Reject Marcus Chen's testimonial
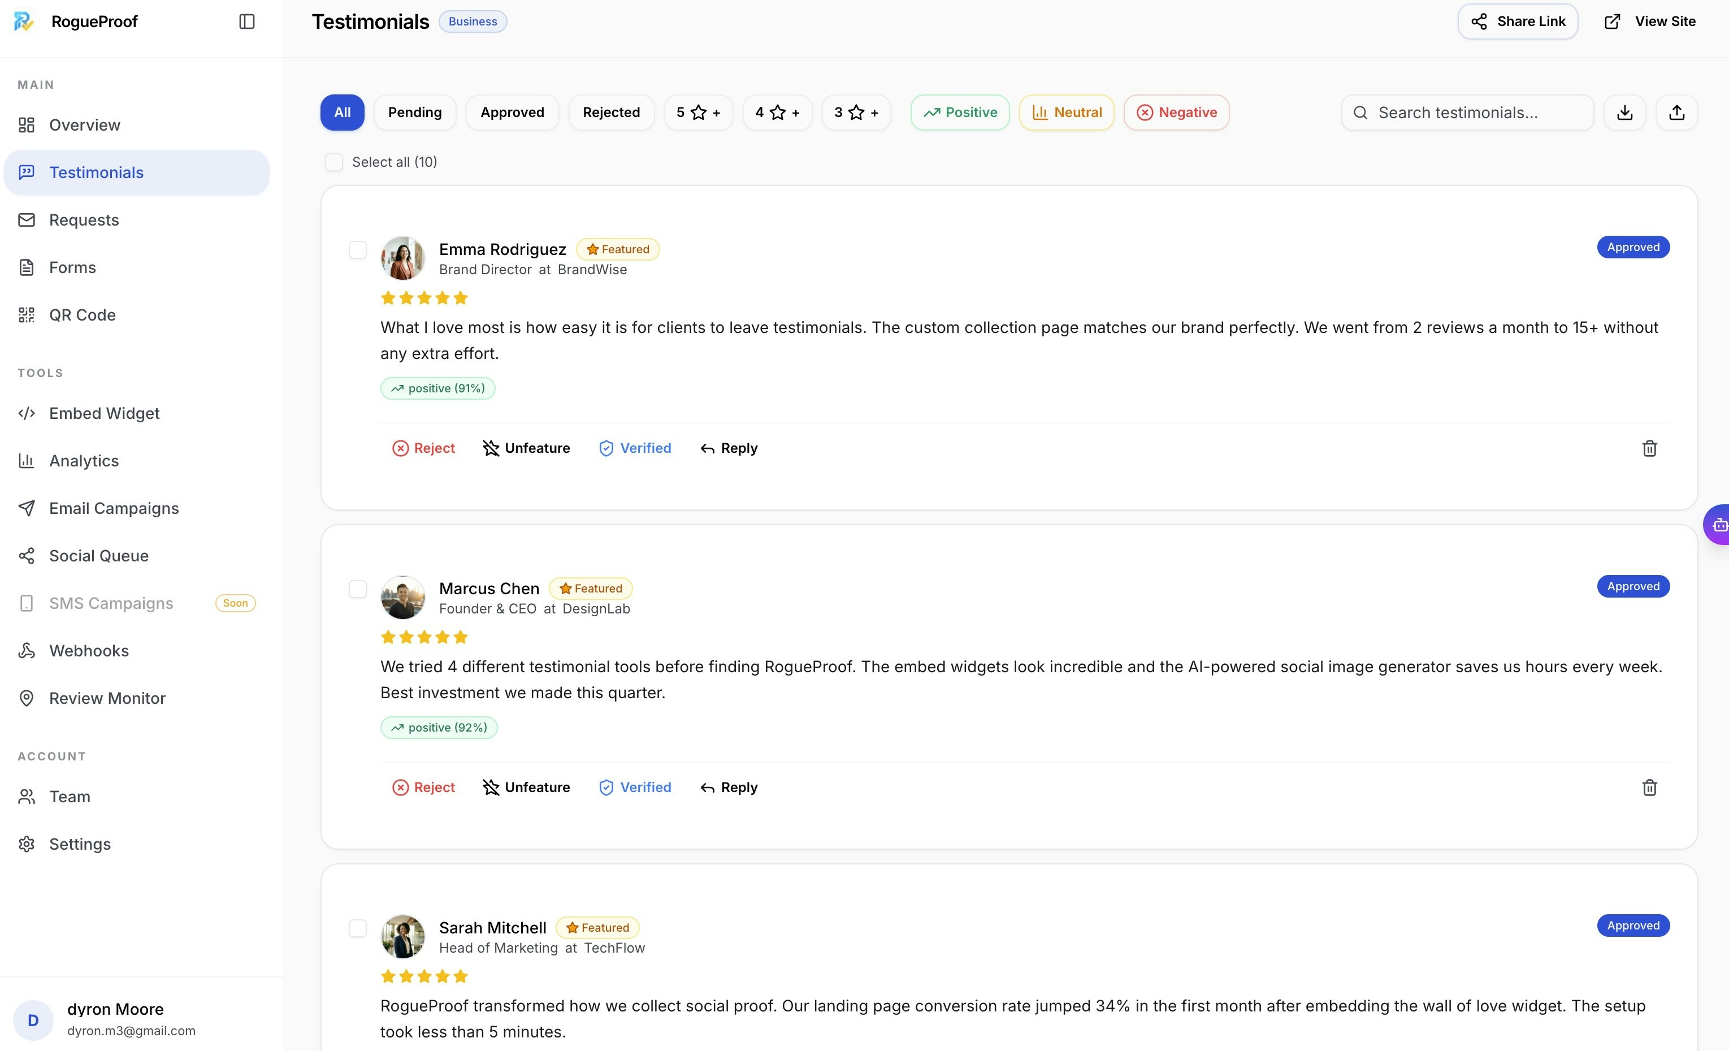This screenshot has width=1729, height=1051. (424, 787)
